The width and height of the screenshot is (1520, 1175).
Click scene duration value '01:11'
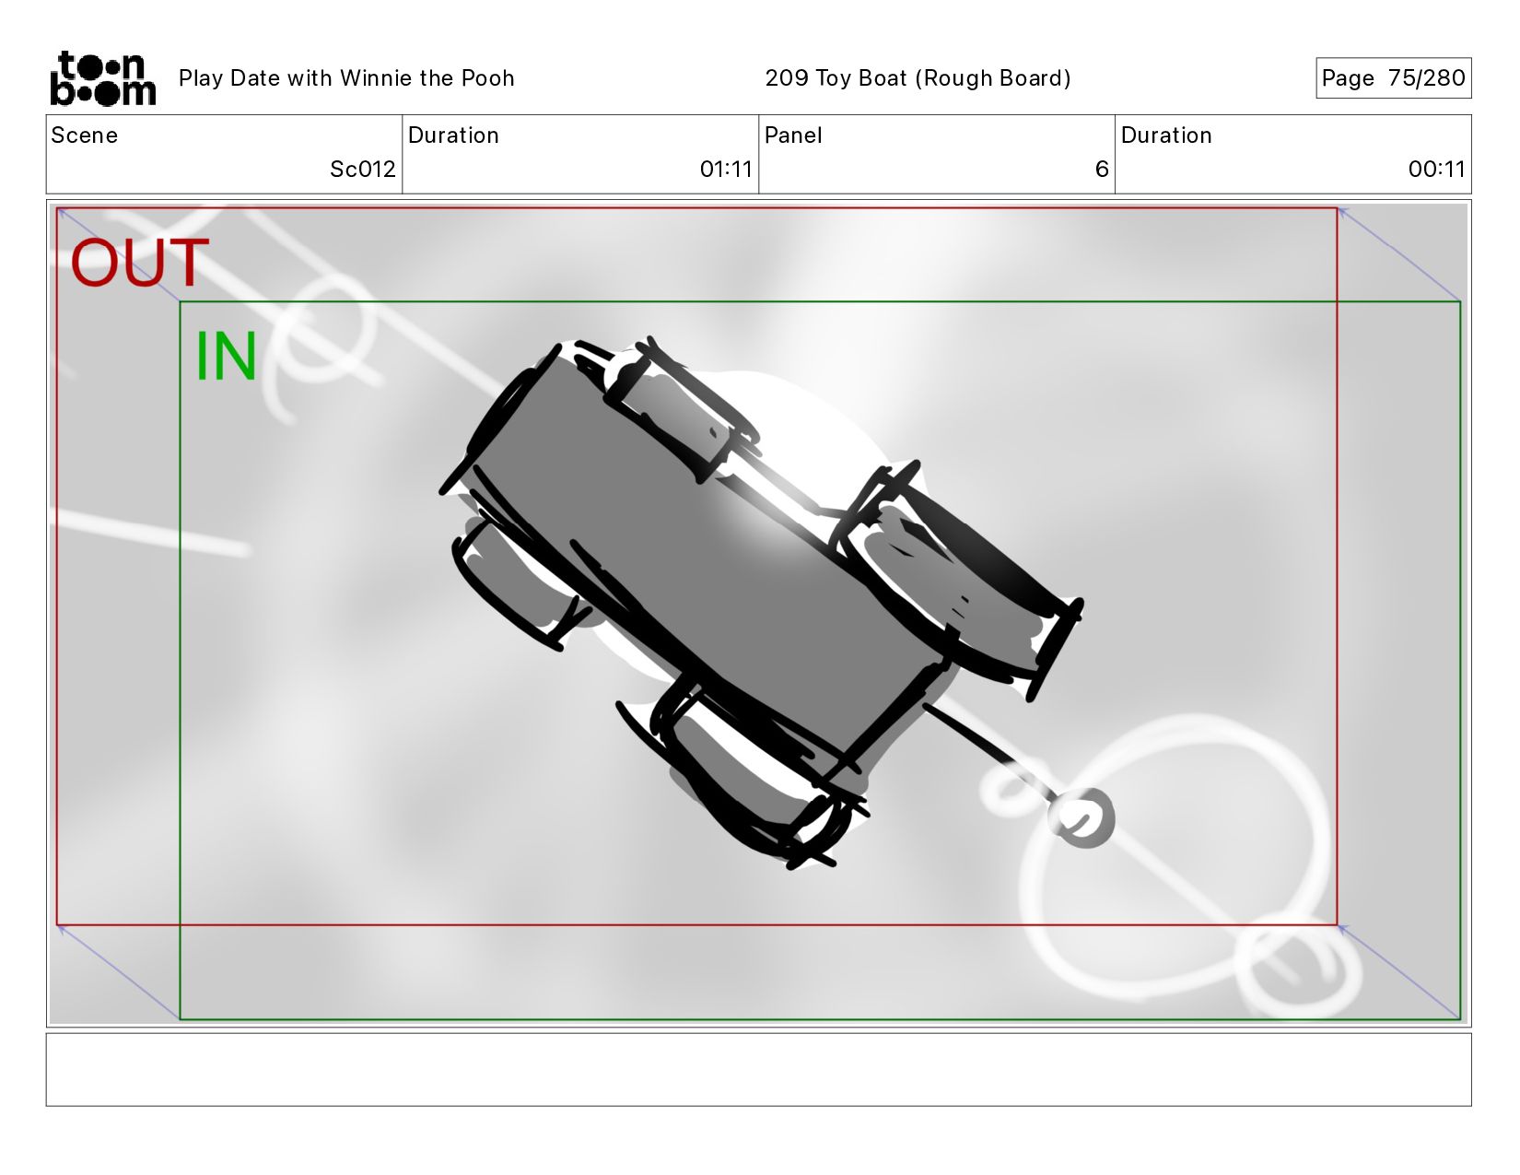point(726,170)
